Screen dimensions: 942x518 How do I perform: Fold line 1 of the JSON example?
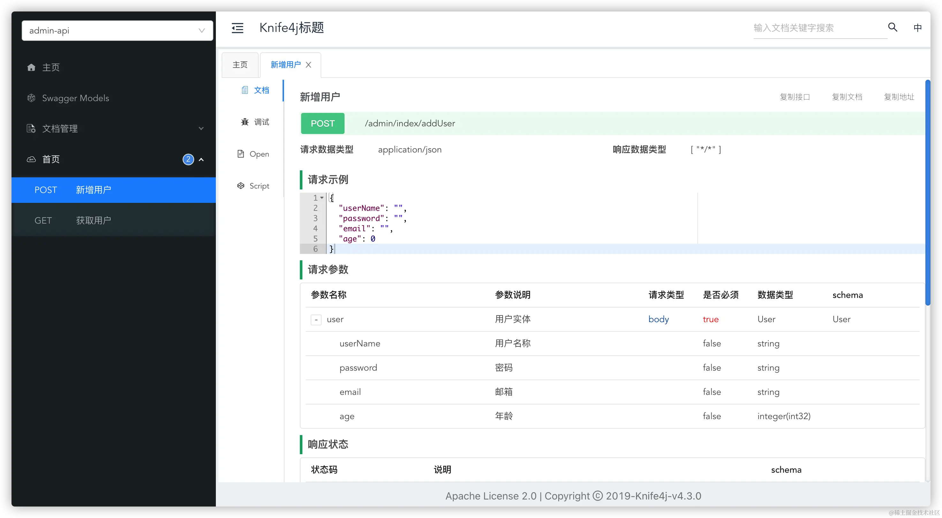[322, 198]
